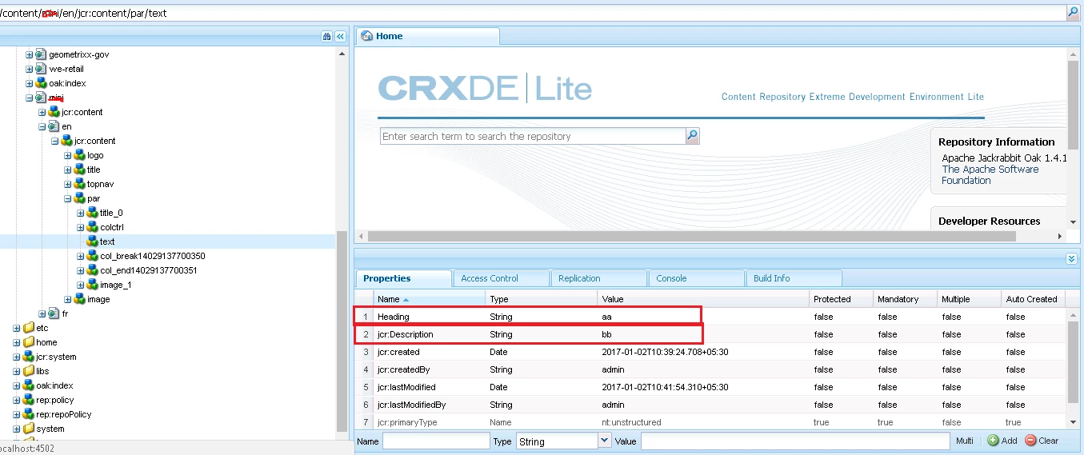Image resolution: width=1084 pixels, height=455 pixels.
Task: Expand the we-retail tree node
Action: (30, 69)
